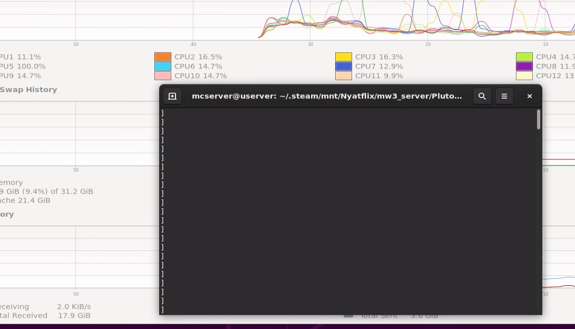The height and width of the screenshot is (329, 575).
Task: Open terminal search with magnifier icon
Action: 482,96
